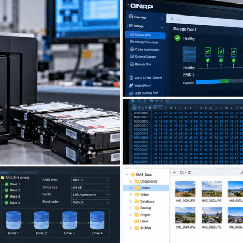Click the Disks/VJBOD icon
The height and width of the screenshot is (243, 243).
click(132, 34)
